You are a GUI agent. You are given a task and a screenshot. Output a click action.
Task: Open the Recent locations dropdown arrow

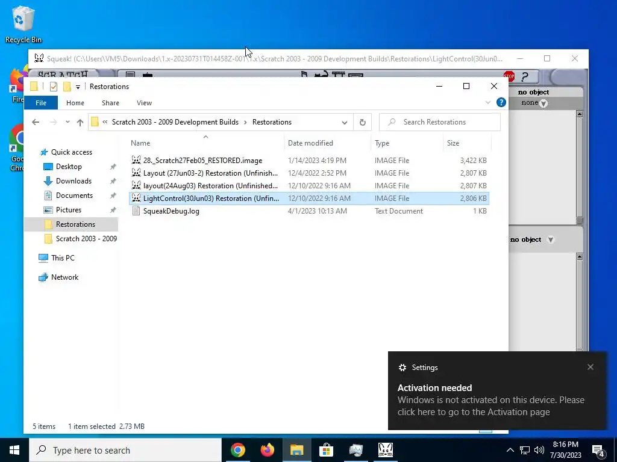coord(67,122)
